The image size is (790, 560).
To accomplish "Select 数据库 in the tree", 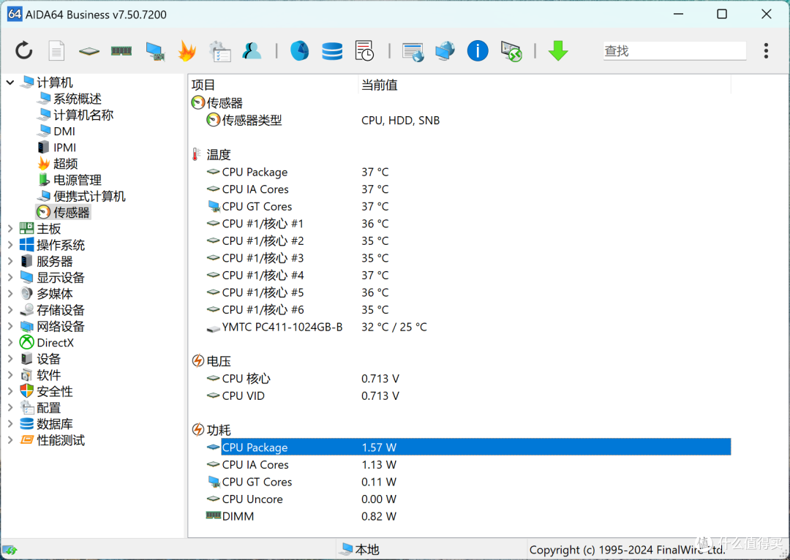I will click(x=54, y=424).
